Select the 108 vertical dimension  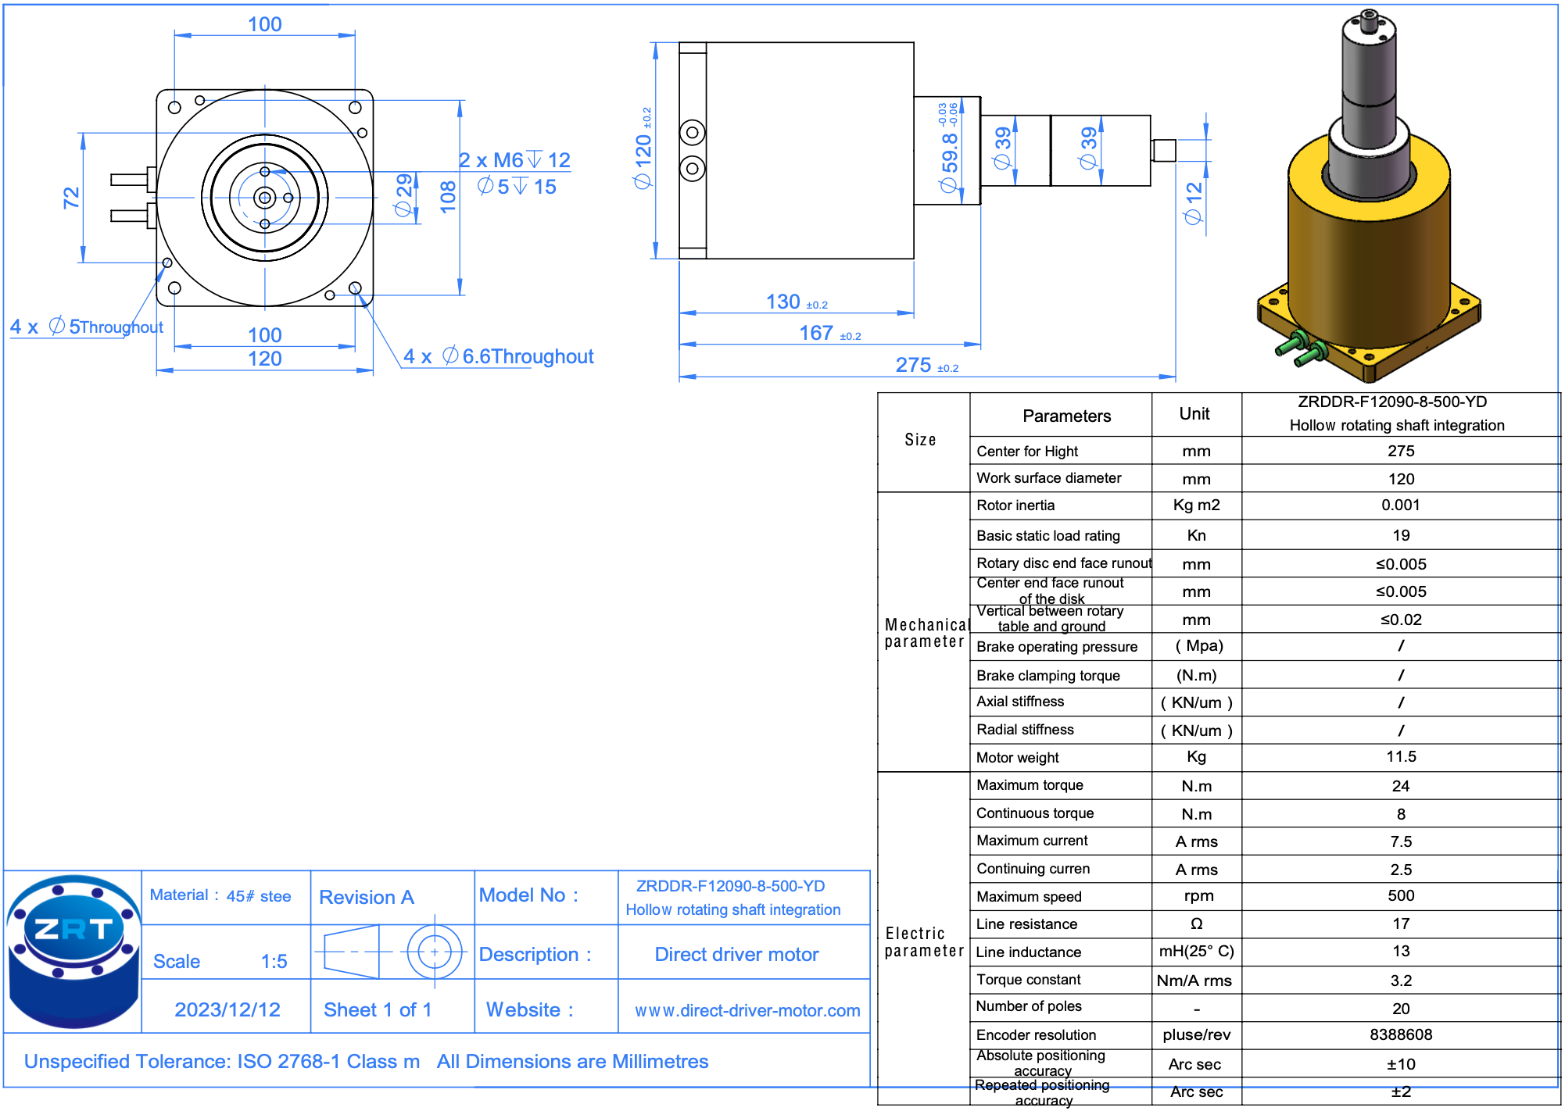[x=448, y=197]
